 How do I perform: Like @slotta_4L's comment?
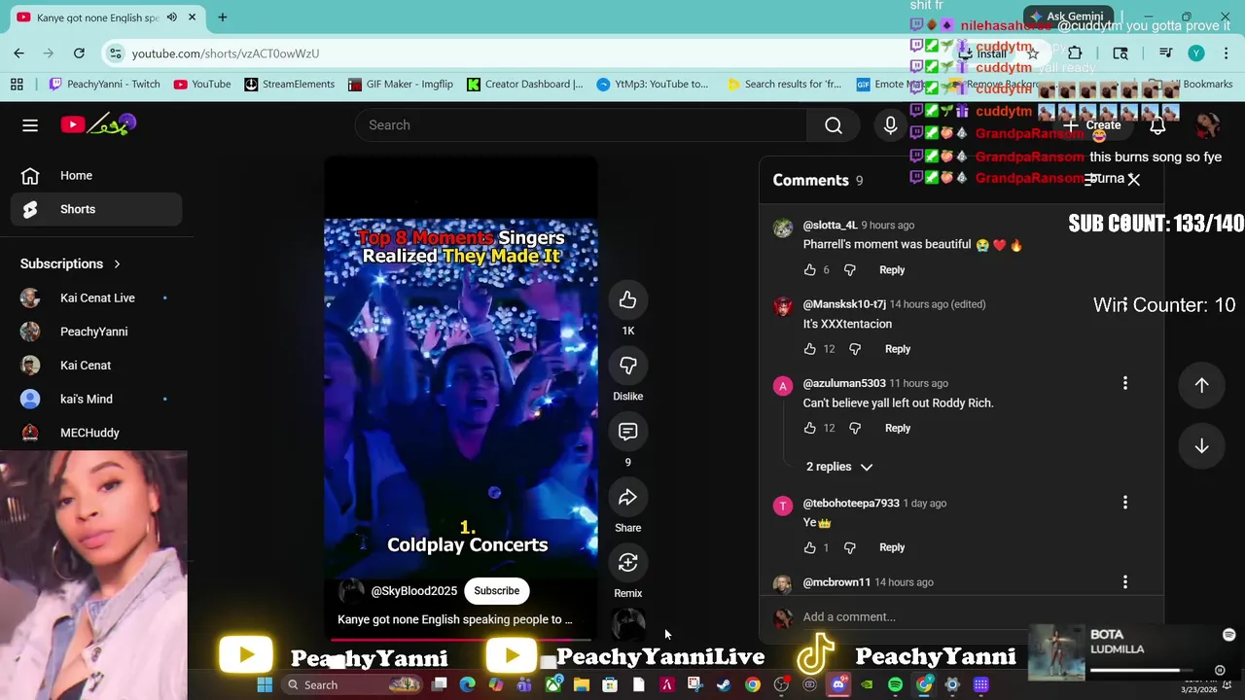(x=809, y=269)
